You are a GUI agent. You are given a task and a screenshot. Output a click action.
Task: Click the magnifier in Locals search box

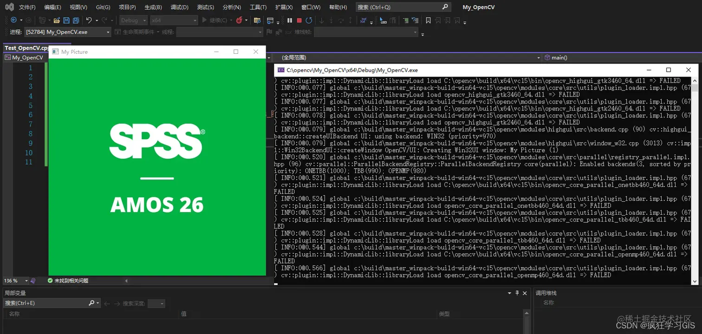91,303
